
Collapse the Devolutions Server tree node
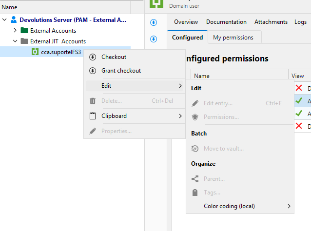(4, 19)
